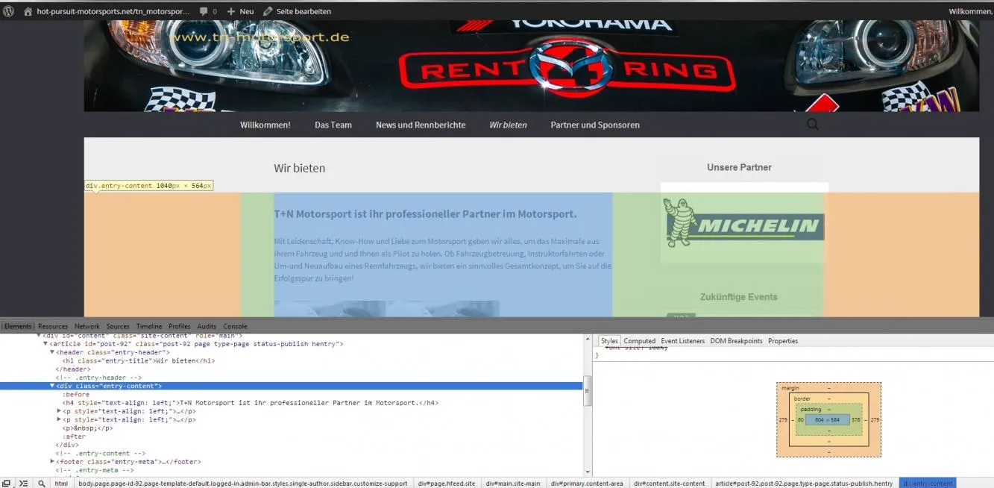Open Partner und Sponsoren menu page

coord(595,125)
